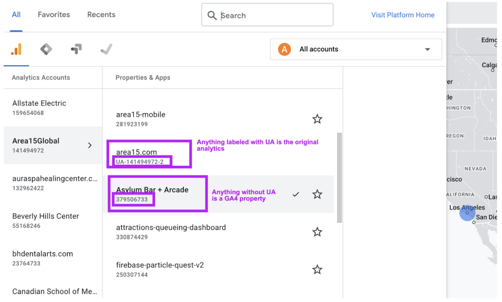This screenshot has height=302, width=502.
Task: Click the All accounts dropdown arrow
Action: click(428, 49)
